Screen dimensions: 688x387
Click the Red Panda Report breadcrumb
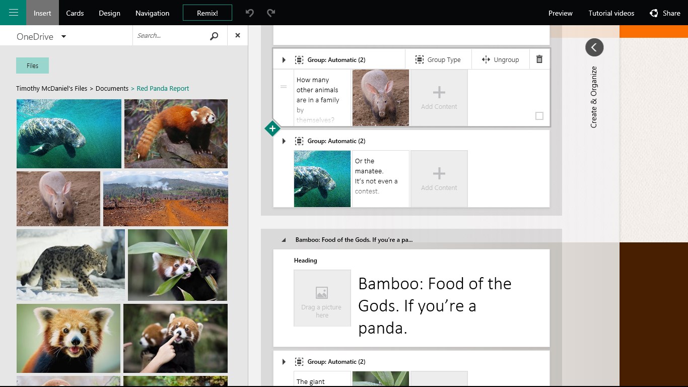[163, 88]
